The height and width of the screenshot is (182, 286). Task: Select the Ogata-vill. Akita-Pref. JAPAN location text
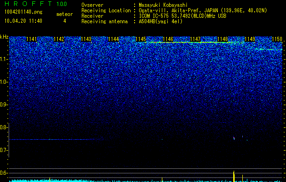pyautogui.click(x=203, y=10)
